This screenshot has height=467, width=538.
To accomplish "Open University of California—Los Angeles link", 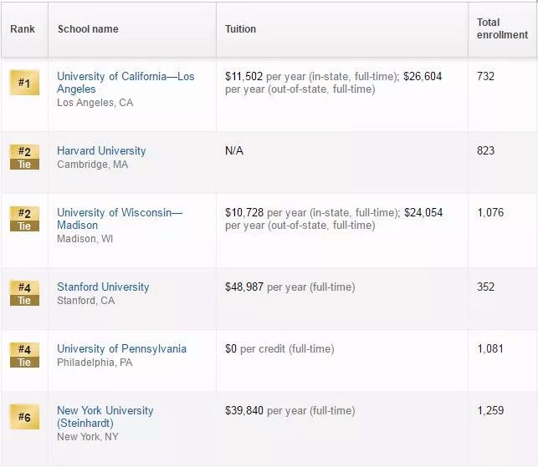I will click(126, 83).
